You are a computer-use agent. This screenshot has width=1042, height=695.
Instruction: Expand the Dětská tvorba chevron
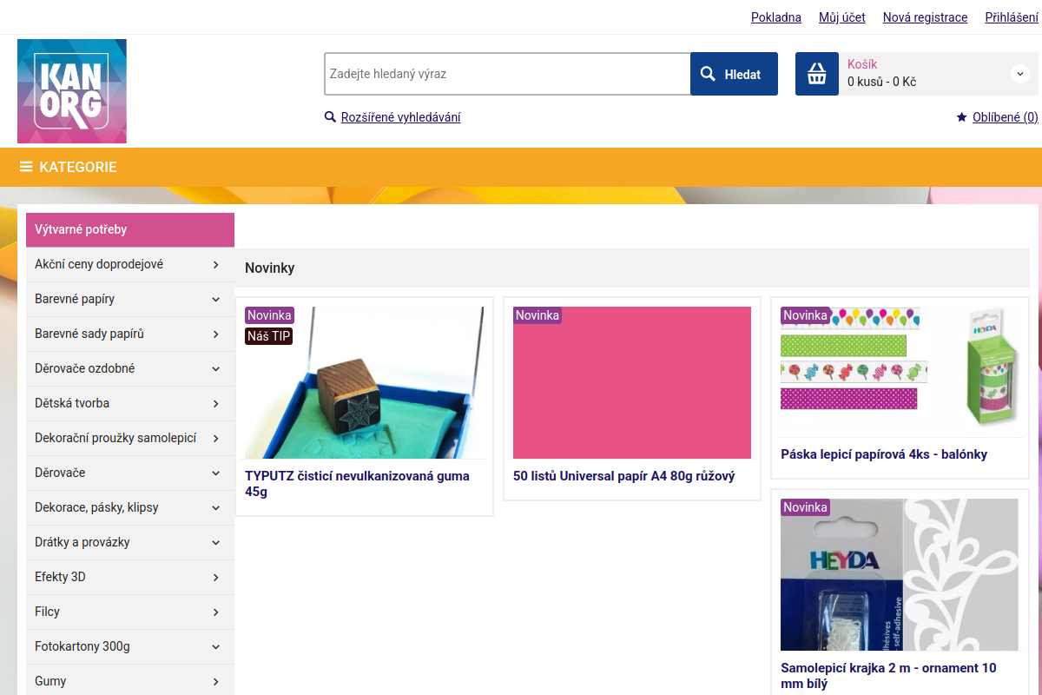216,403
